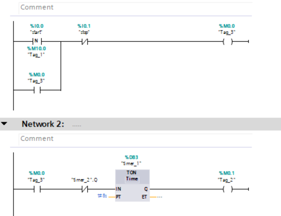
Task: Click the Network 2 title label
Action: pos(43,124)
